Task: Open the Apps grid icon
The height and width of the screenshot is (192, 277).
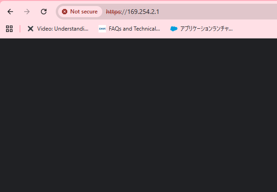Action: coord(9,29)
